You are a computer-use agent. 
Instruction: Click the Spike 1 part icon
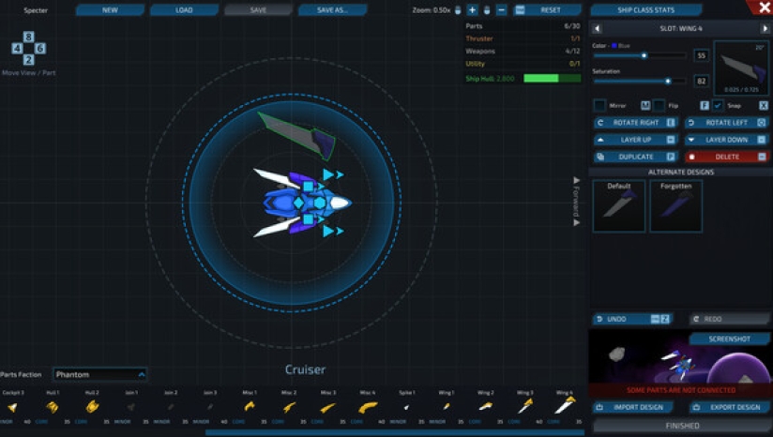406,407
